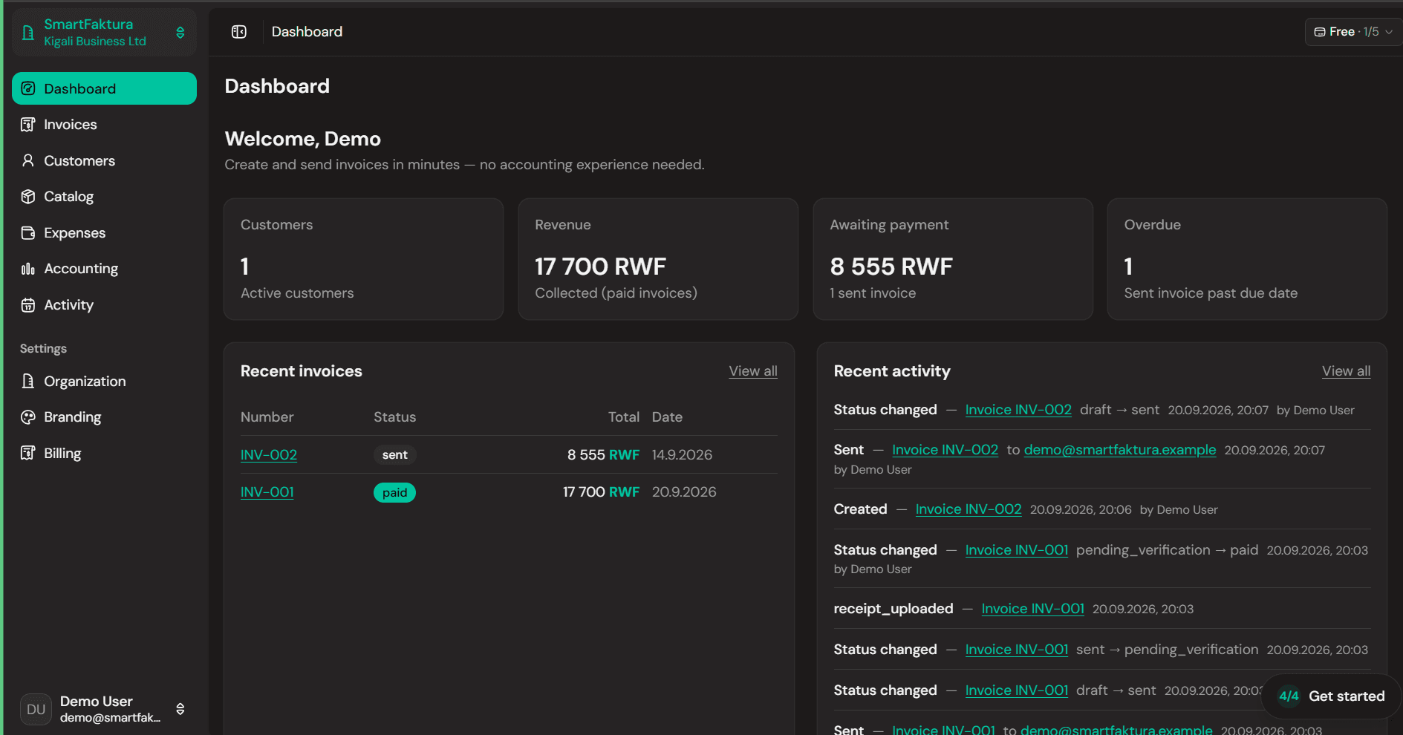Screen dimensions: 1403x735
Task: Open the Dashboard menu item
Action: pos(104,88)
